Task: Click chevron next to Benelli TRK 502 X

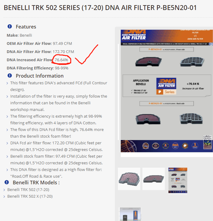Action: click(x=4, y=197)
